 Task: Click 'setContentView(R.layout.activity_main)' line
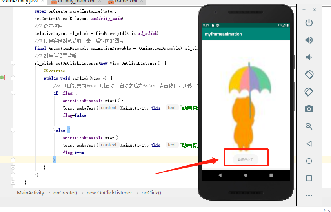pyautogui.click(x=80, y=18)
